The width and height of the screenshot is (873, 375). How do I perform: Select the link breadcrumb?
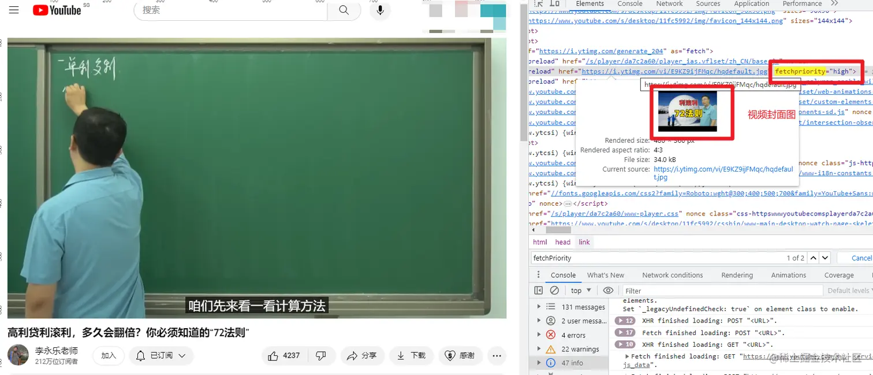pos(584,242)
